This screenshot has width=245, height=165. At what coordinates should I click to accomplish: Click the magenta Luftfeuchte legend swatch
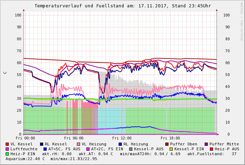click(7, 149)
